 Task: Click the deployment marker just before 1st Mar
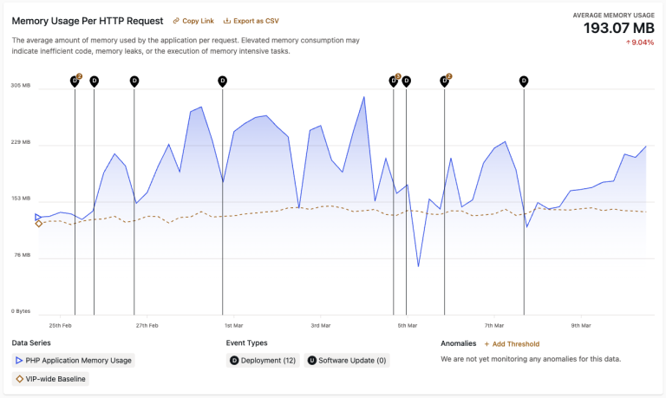[x=223, y=82]
